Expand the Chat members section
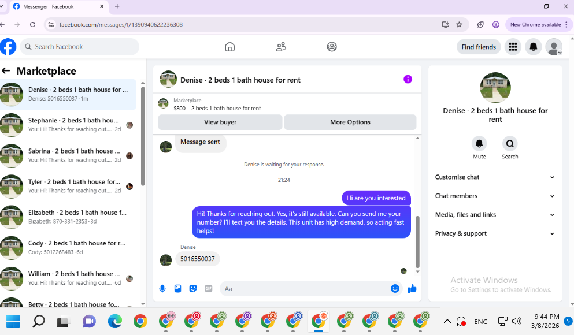 point(495,196)
